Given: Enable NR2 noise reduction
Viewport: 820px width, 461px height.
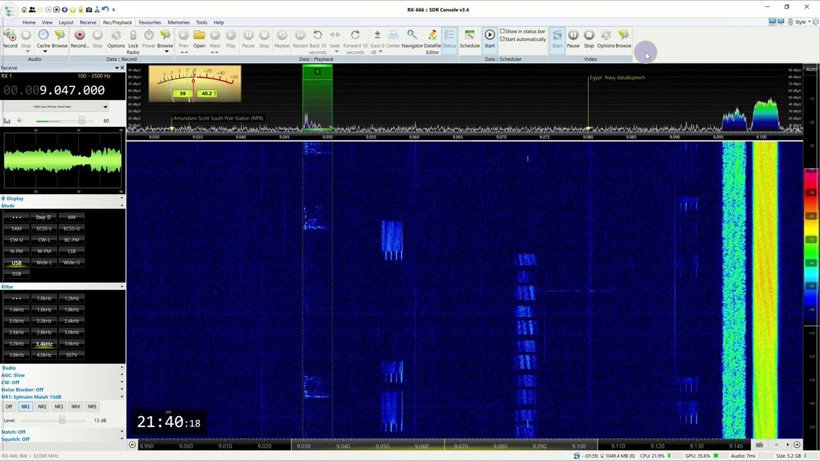Looking at the screenshot, I should [42, 407].
